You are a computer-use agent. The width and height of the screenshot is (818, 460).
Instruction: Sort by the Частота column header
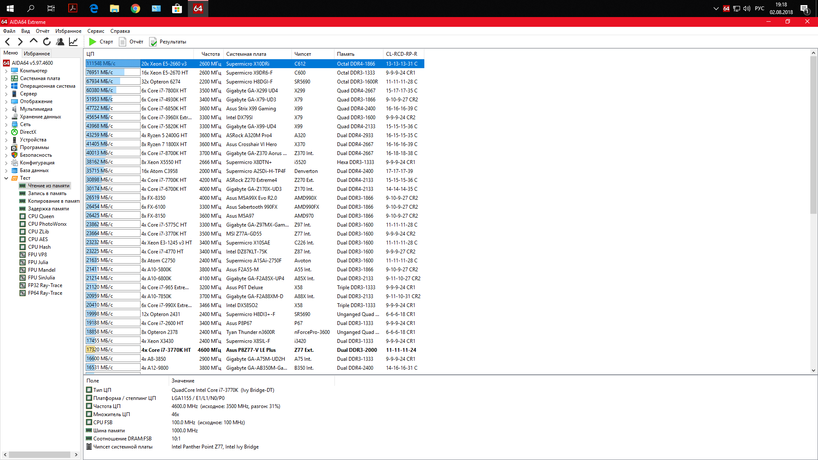(210, 54)
